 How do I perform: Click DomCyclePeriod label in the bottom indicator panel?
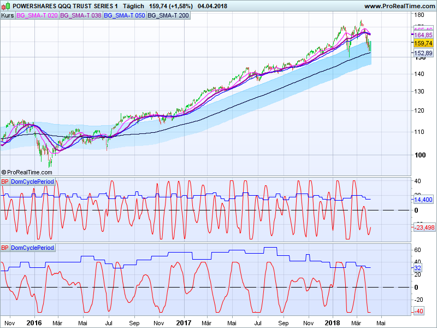[32, 248]
